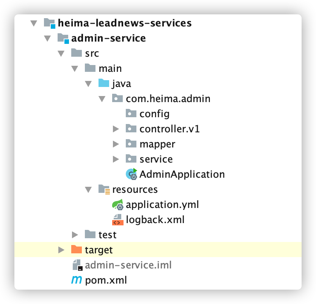Collapse the com.heima.admin package

[102, 99]
